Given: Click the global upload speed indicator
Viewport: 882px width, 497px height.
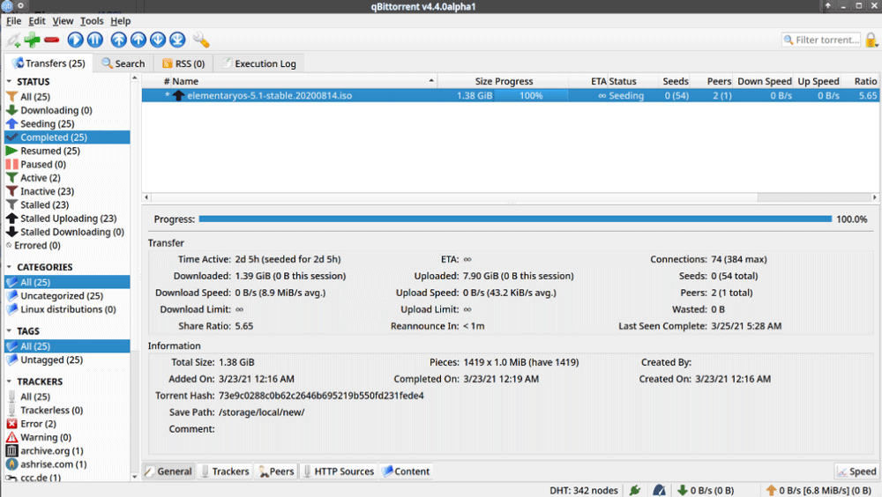Looking at the screenshot, I should [x=818, y=490].
